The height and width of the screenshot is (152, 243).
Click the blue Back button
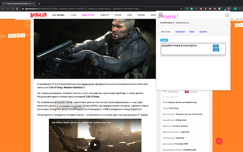click(164, 40)
